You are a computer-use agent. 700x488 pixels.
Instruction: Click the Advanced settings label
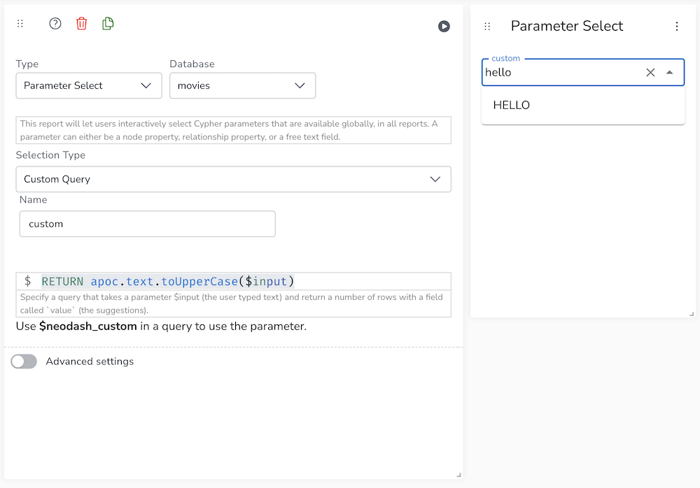click(x=90, y=361)
